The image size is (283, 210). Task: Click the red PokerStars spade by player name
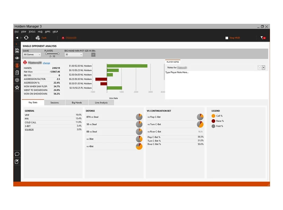click(x=25, y=62)
